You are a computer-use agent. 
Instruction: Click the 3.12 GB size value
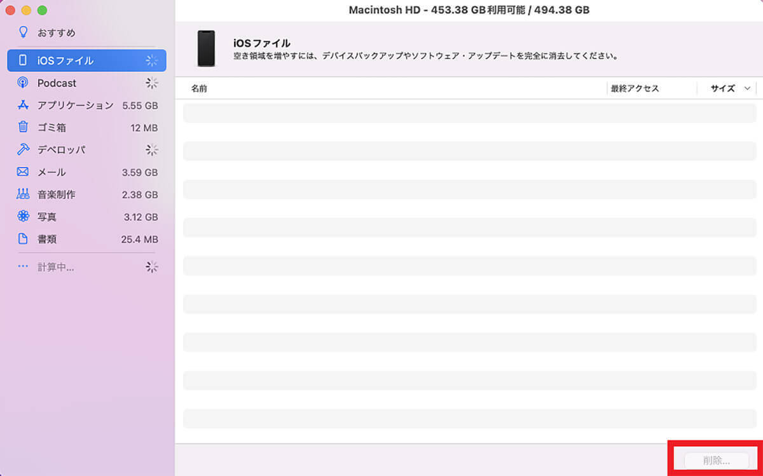[141, 217]
